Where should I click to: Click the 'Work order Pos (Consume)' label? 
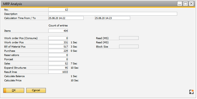[21, 38]
